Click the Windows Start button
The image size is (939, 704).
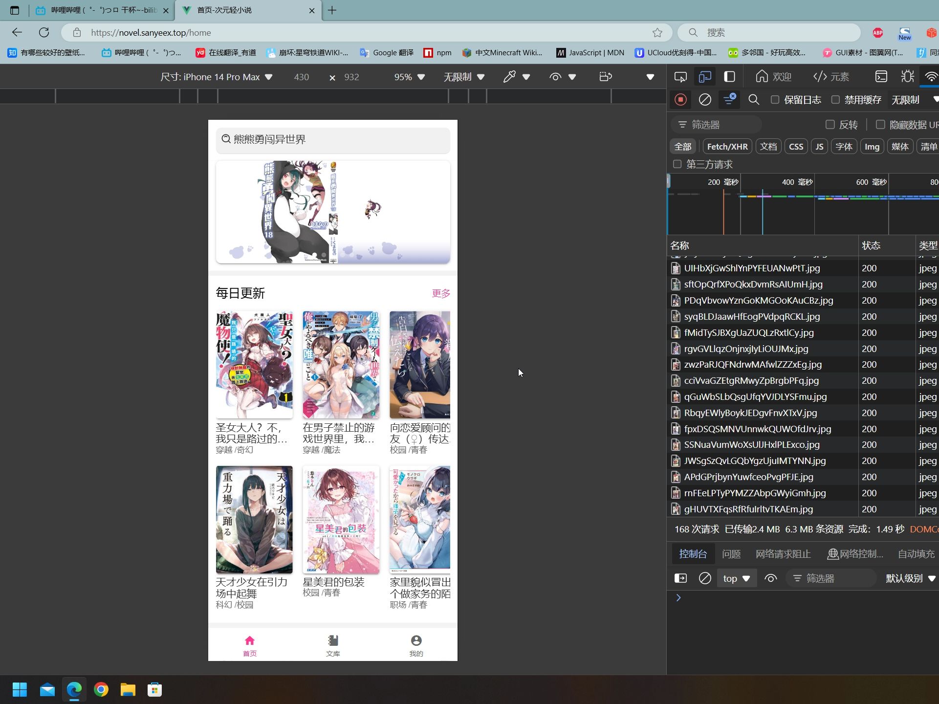click(20, 689)
